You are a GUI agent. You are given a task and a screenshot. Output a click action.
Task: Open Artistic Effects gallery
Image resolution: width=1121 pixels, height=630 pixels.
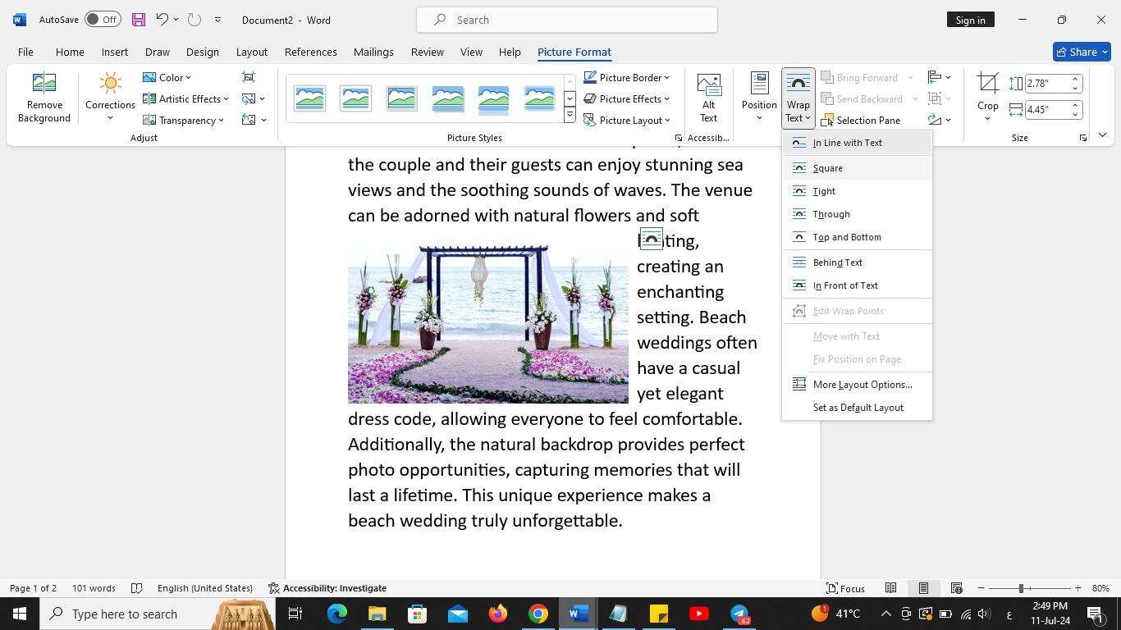[187, 98]
